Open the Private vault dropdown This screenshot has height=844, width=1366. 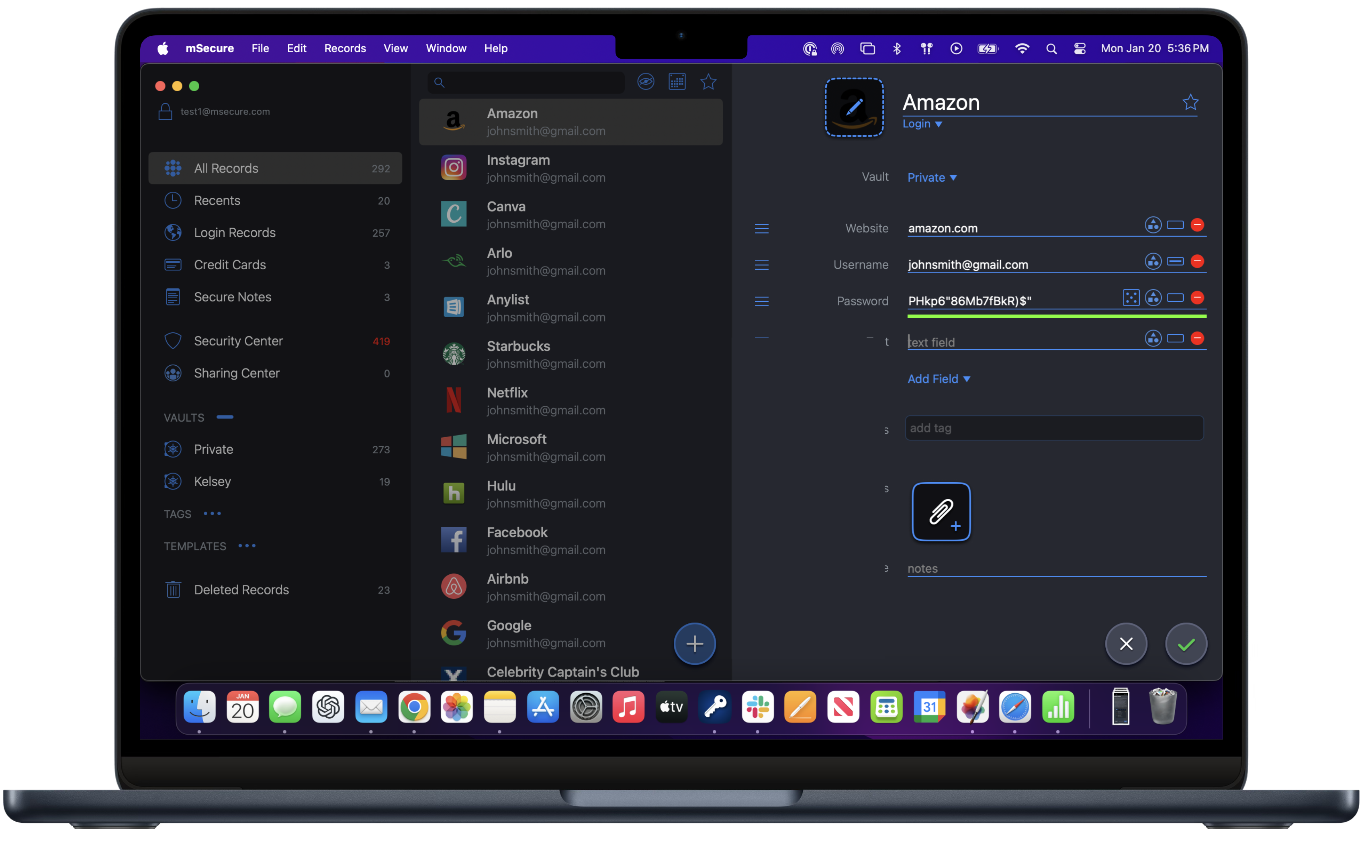(931, 178)
